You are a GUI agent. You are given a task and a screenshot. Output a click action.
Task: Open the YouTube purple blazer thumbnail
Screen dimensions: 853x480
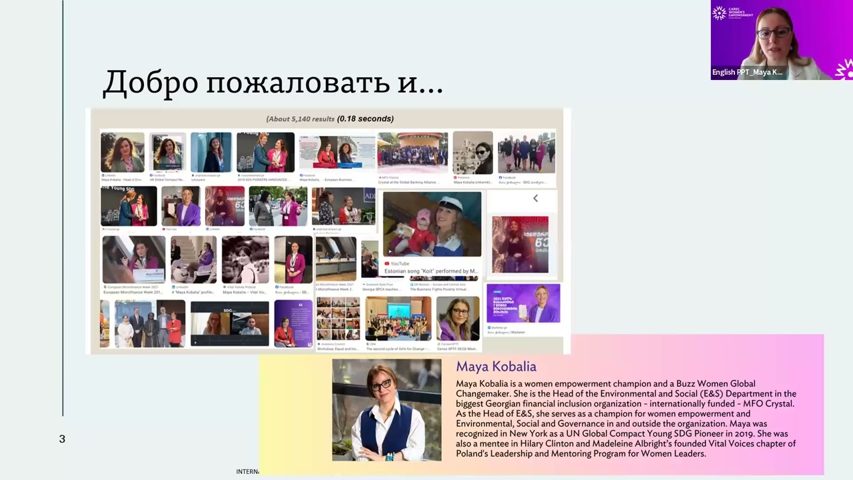point(181,206)
